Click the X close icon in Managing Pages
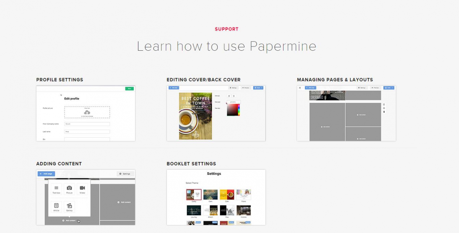 300,88
